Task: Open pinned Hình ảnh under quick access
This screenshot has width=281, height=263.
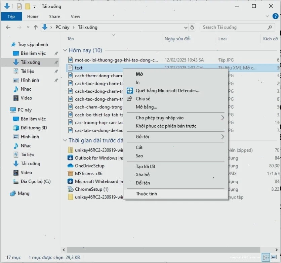Action: point(30,80)
